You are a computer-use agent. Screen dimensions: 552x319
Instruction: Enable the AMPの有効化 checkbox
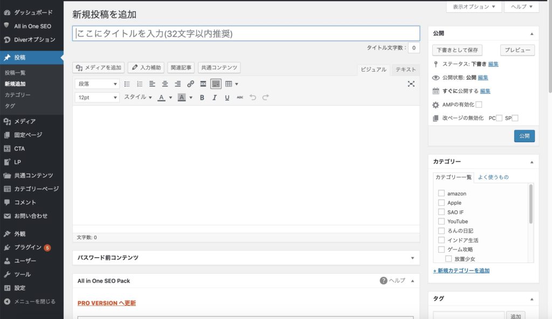(x=479, y=105)
